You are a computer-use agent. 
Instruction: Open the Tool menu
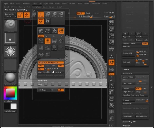click(28, 7)
